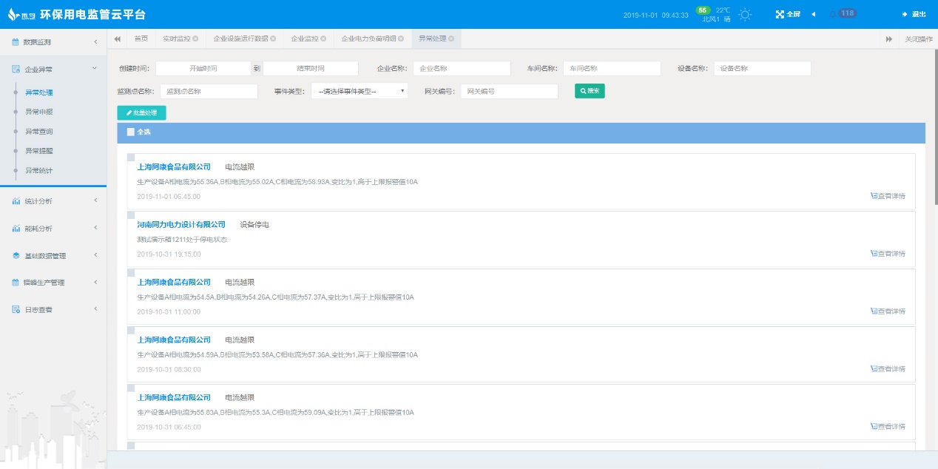Screen dimensions: 938x469
Task: Close the 企业监控 tab
Action: tap(323, 38)
